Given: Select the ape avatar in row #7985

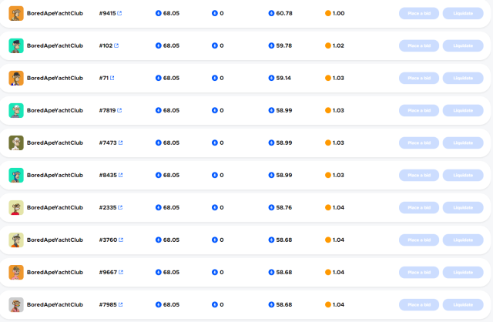Looking at the screenshot, I should coord(16,304).
